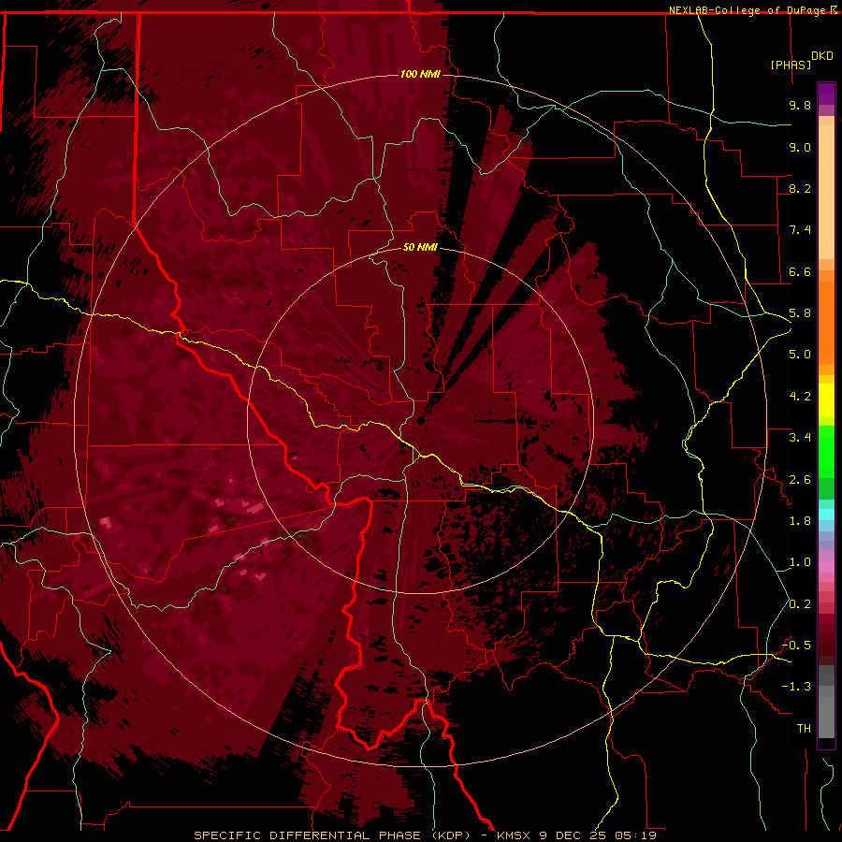
Task: Click the cyan segment of the color scale
Action: point(826,515)
